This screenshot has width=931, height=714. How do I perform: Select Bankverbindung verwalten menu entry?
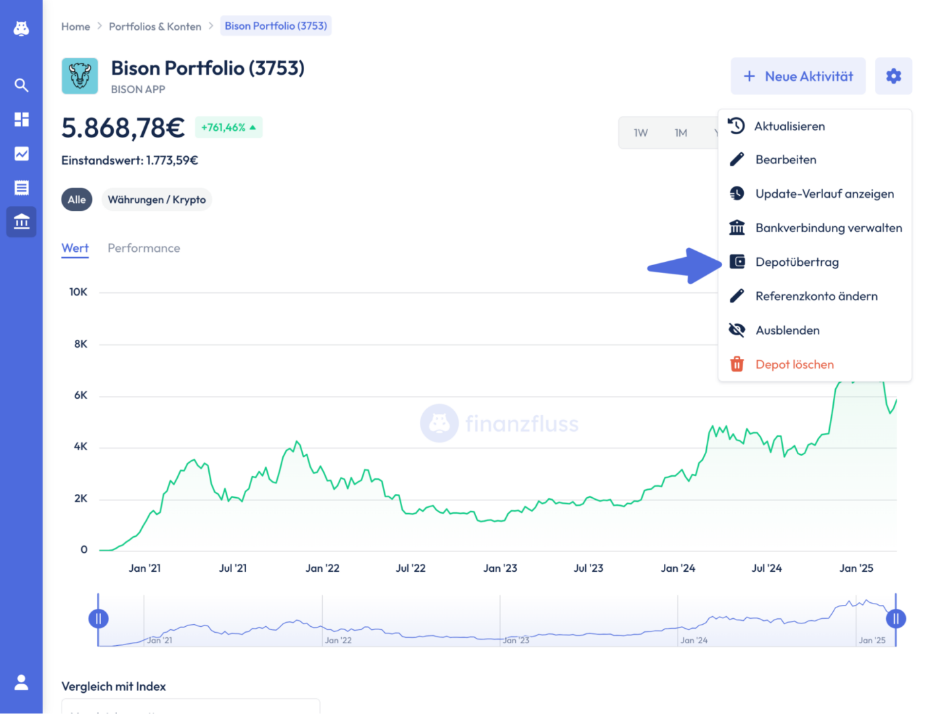[815, 228]
